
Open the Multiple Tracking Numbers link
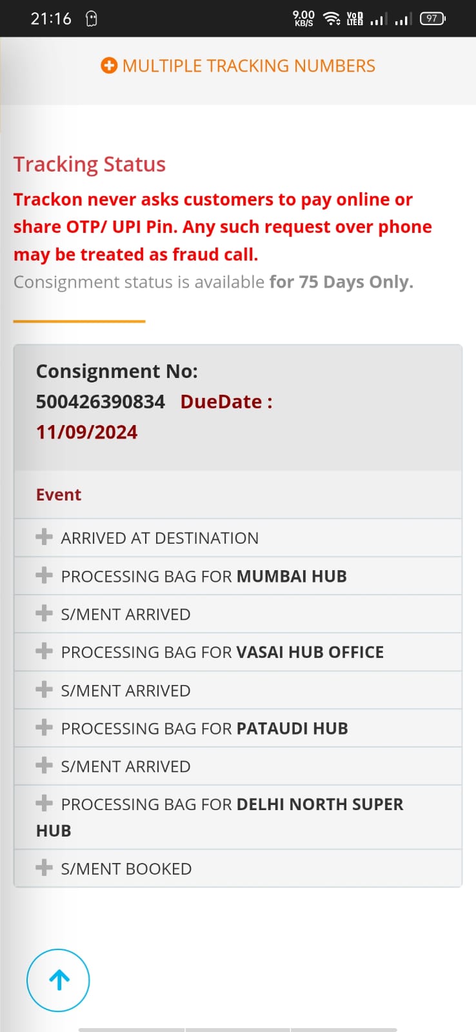coord(248,66)
